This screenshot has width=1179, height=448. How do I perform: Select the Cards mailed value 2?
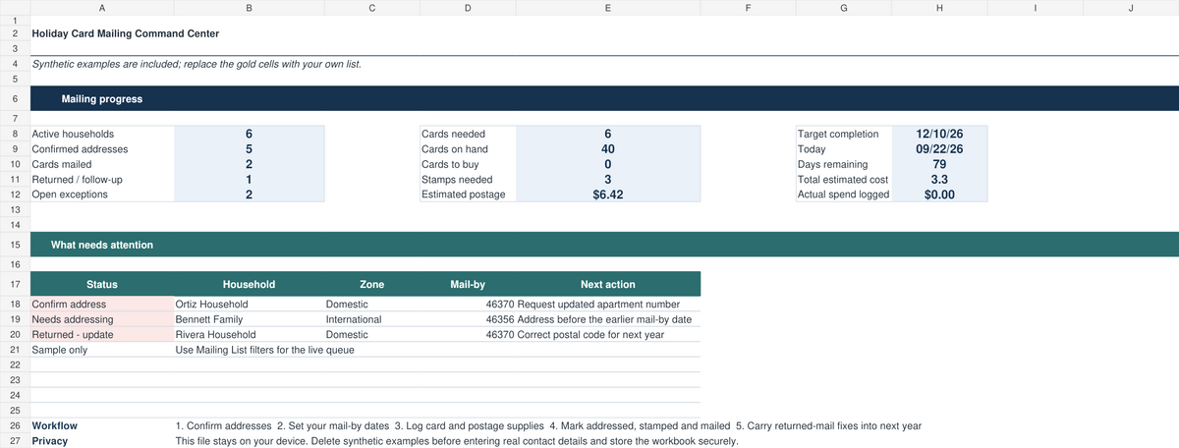[x=249, y=164]
